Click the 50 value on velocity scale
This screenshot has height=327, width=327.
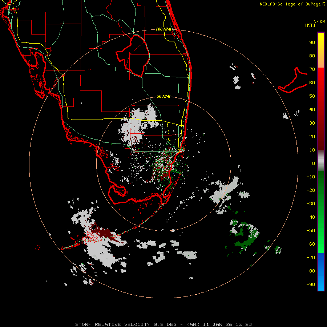[312, 96]
